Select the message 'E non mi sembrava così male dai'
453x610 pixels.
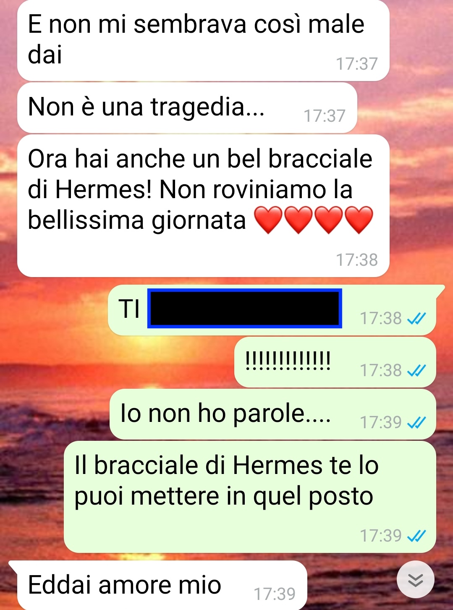click(x=203, y=40)
